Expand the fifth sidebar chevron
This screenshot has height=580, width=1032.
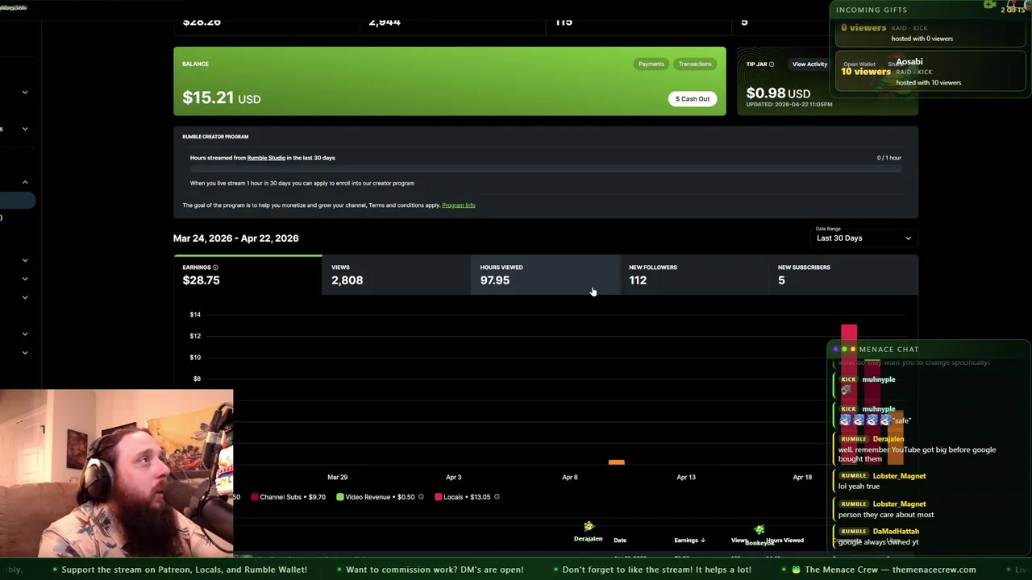coord(25,280)
